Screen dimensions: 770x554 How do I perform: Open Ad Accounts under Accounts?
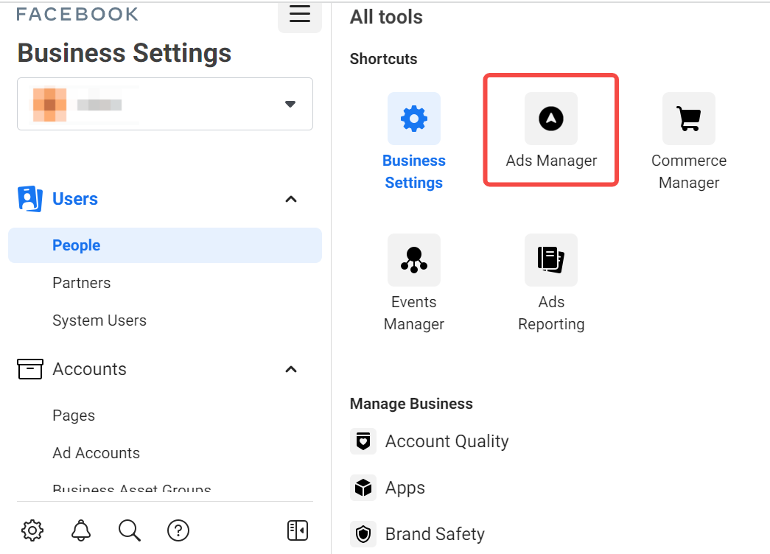point(97,453)
